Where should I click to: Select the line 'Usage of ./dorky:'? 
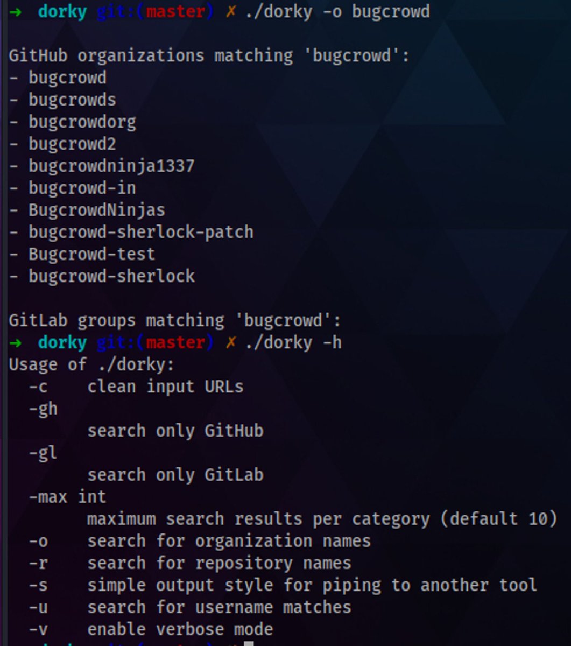(91, 364)
